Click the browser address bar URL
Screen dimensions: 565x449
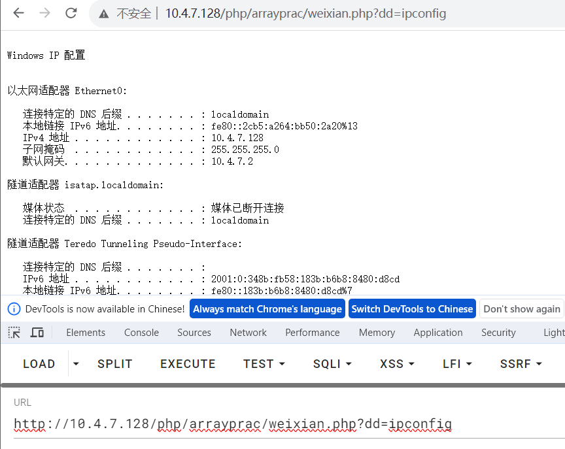pyautogui.click(x=305, y=14)
